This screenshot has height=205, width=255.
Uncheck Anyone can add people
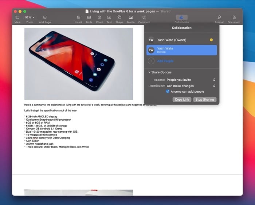[x=168, y=92]
